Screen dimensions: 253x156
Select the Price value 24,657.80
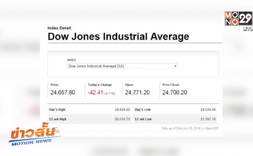(63, 92)
